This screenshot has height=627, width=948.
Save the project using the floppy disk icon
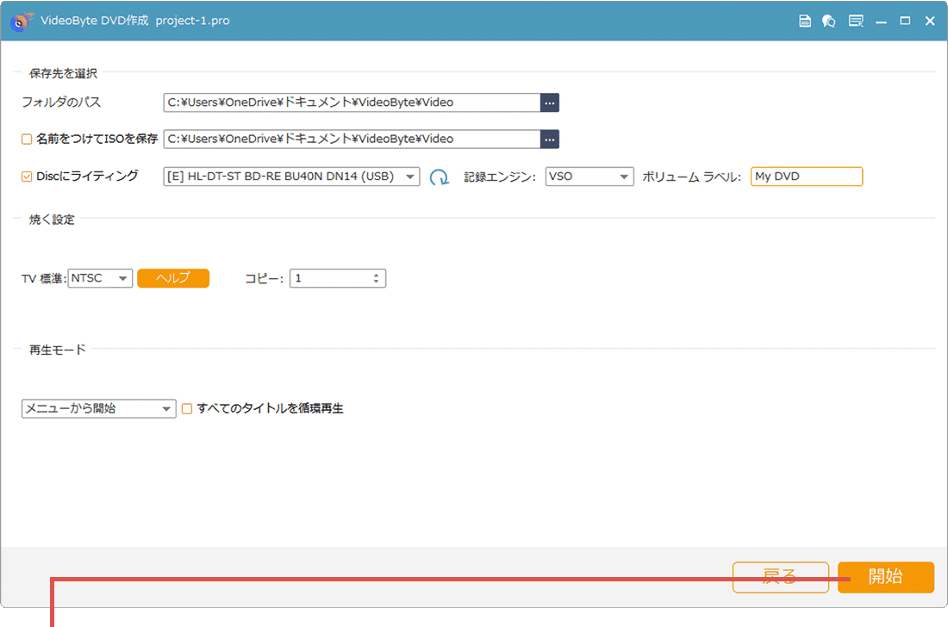click(x=805, y=20)
